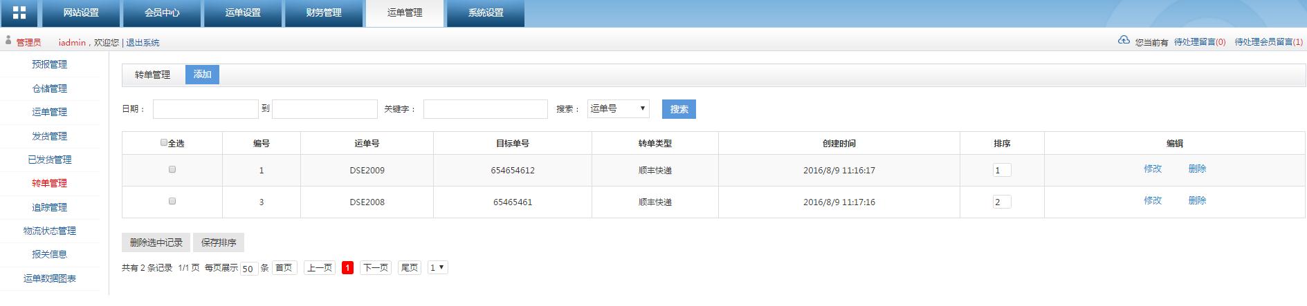Check the box for row DSE2009

[172, 169]
